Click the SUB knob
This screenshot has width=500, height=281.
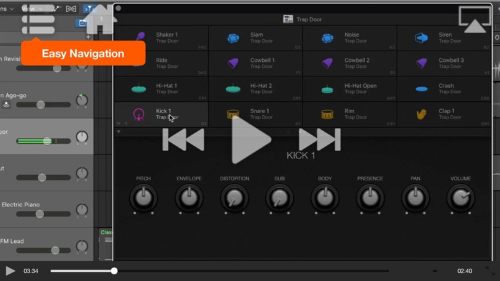pyautogui.click(x=279, y=198)
